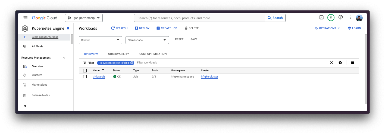
Task: Focus the resources search field
Action: tap(199, 18)
